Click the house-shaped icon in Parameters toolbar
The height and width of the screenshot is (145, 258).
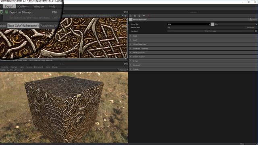131,16
